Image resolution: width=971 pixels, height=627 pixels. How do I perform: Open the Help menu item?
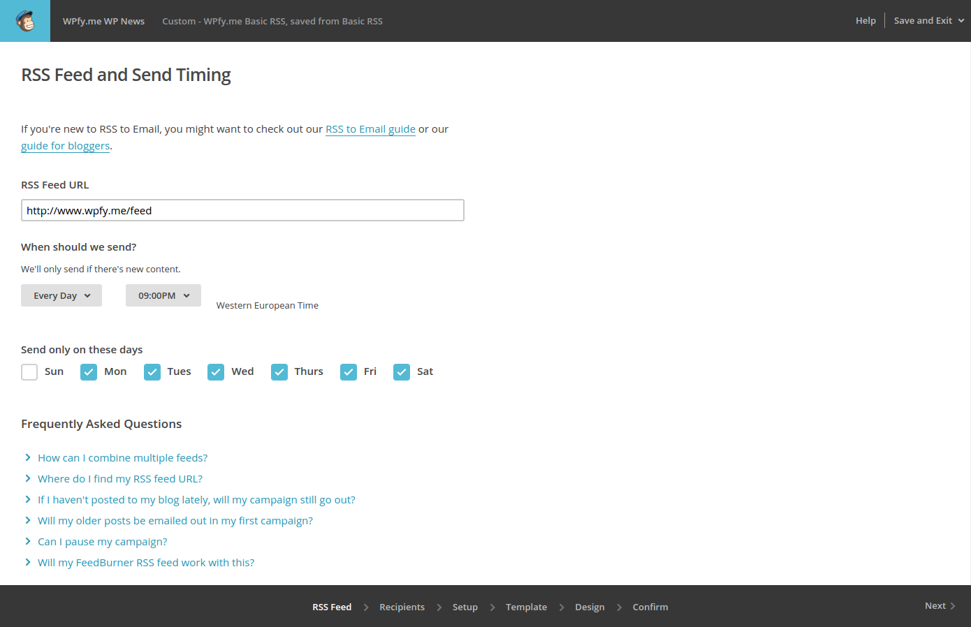tap(866, 21)
